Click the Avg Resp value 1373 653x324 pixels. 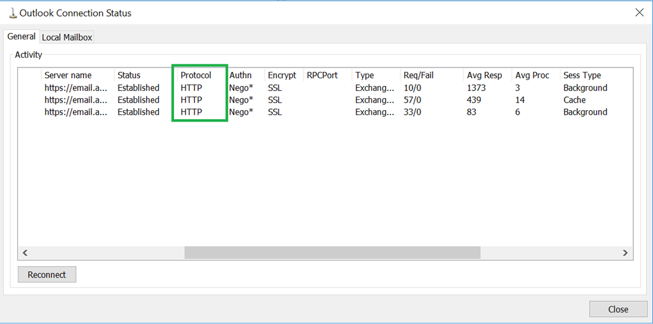(476, 88)
